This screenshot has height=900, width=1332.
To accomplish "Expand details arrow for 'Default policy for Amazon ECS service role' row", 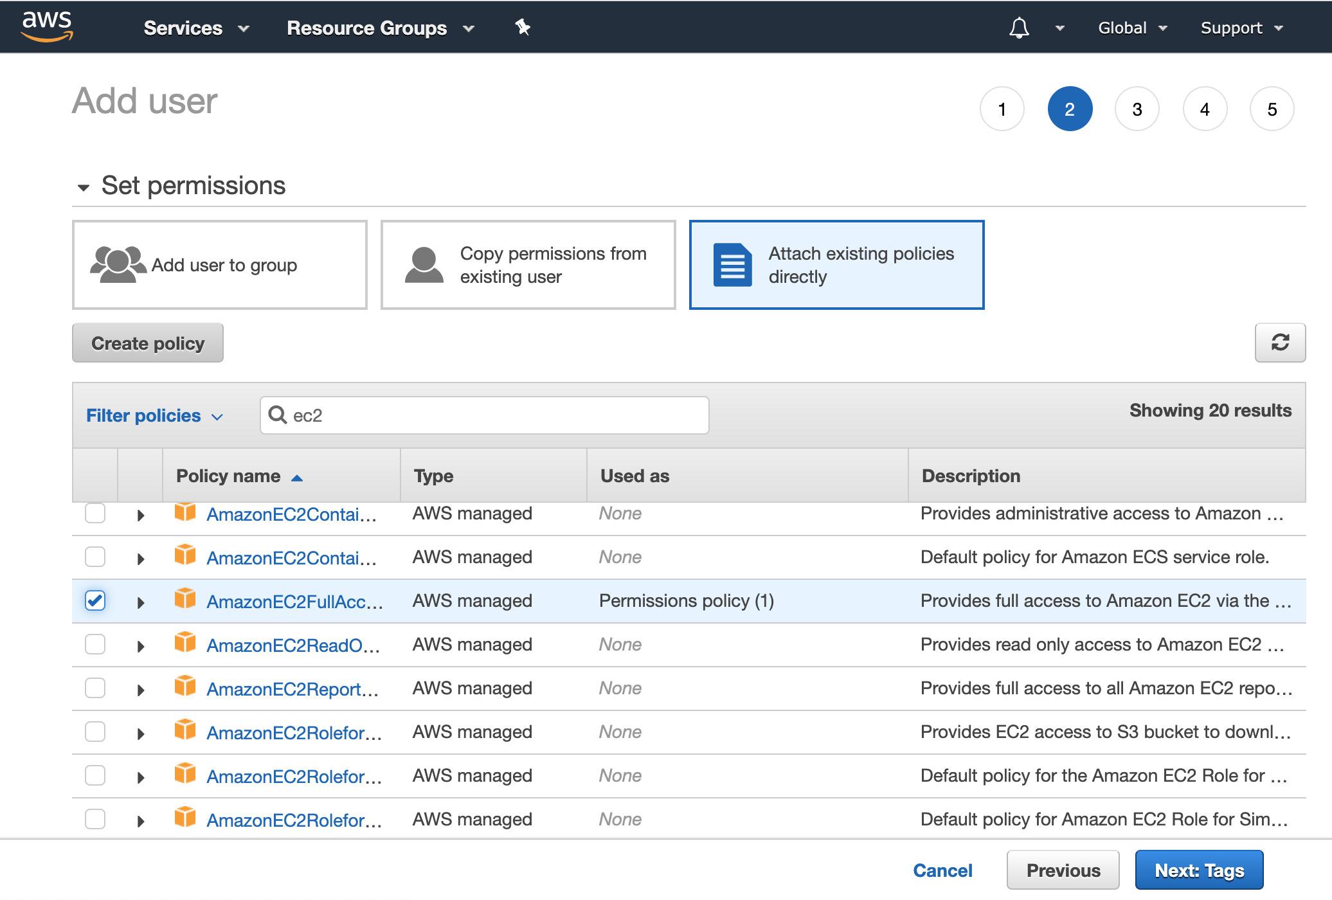I will click(x=141, y=559).
